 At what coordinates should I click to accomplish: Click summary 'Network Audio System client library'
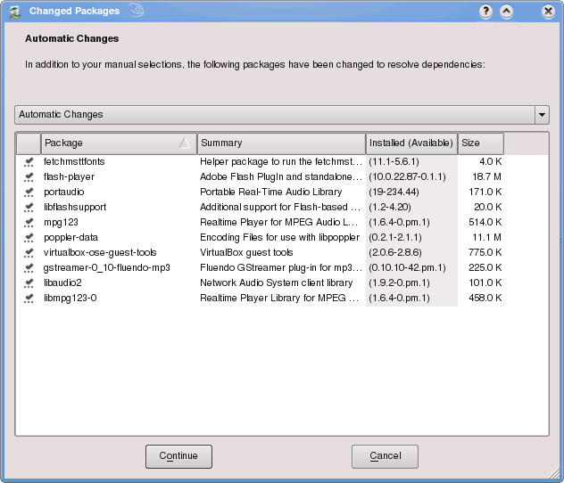click(x=277, y=283)
